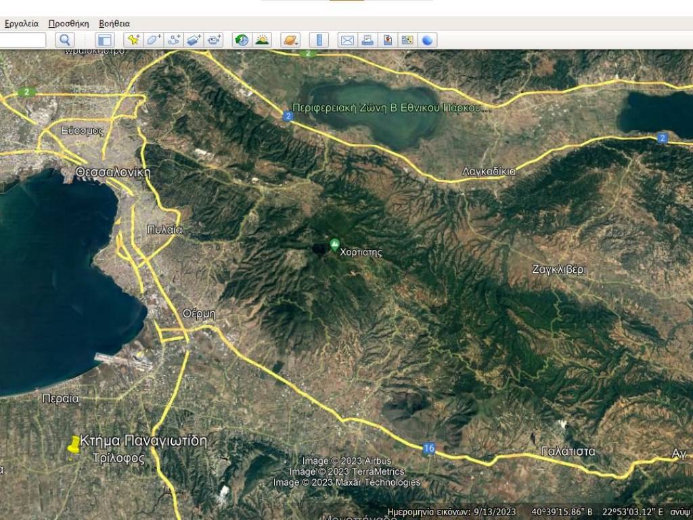Save the current image
The image size is (693, 520).
coord(387,40)
